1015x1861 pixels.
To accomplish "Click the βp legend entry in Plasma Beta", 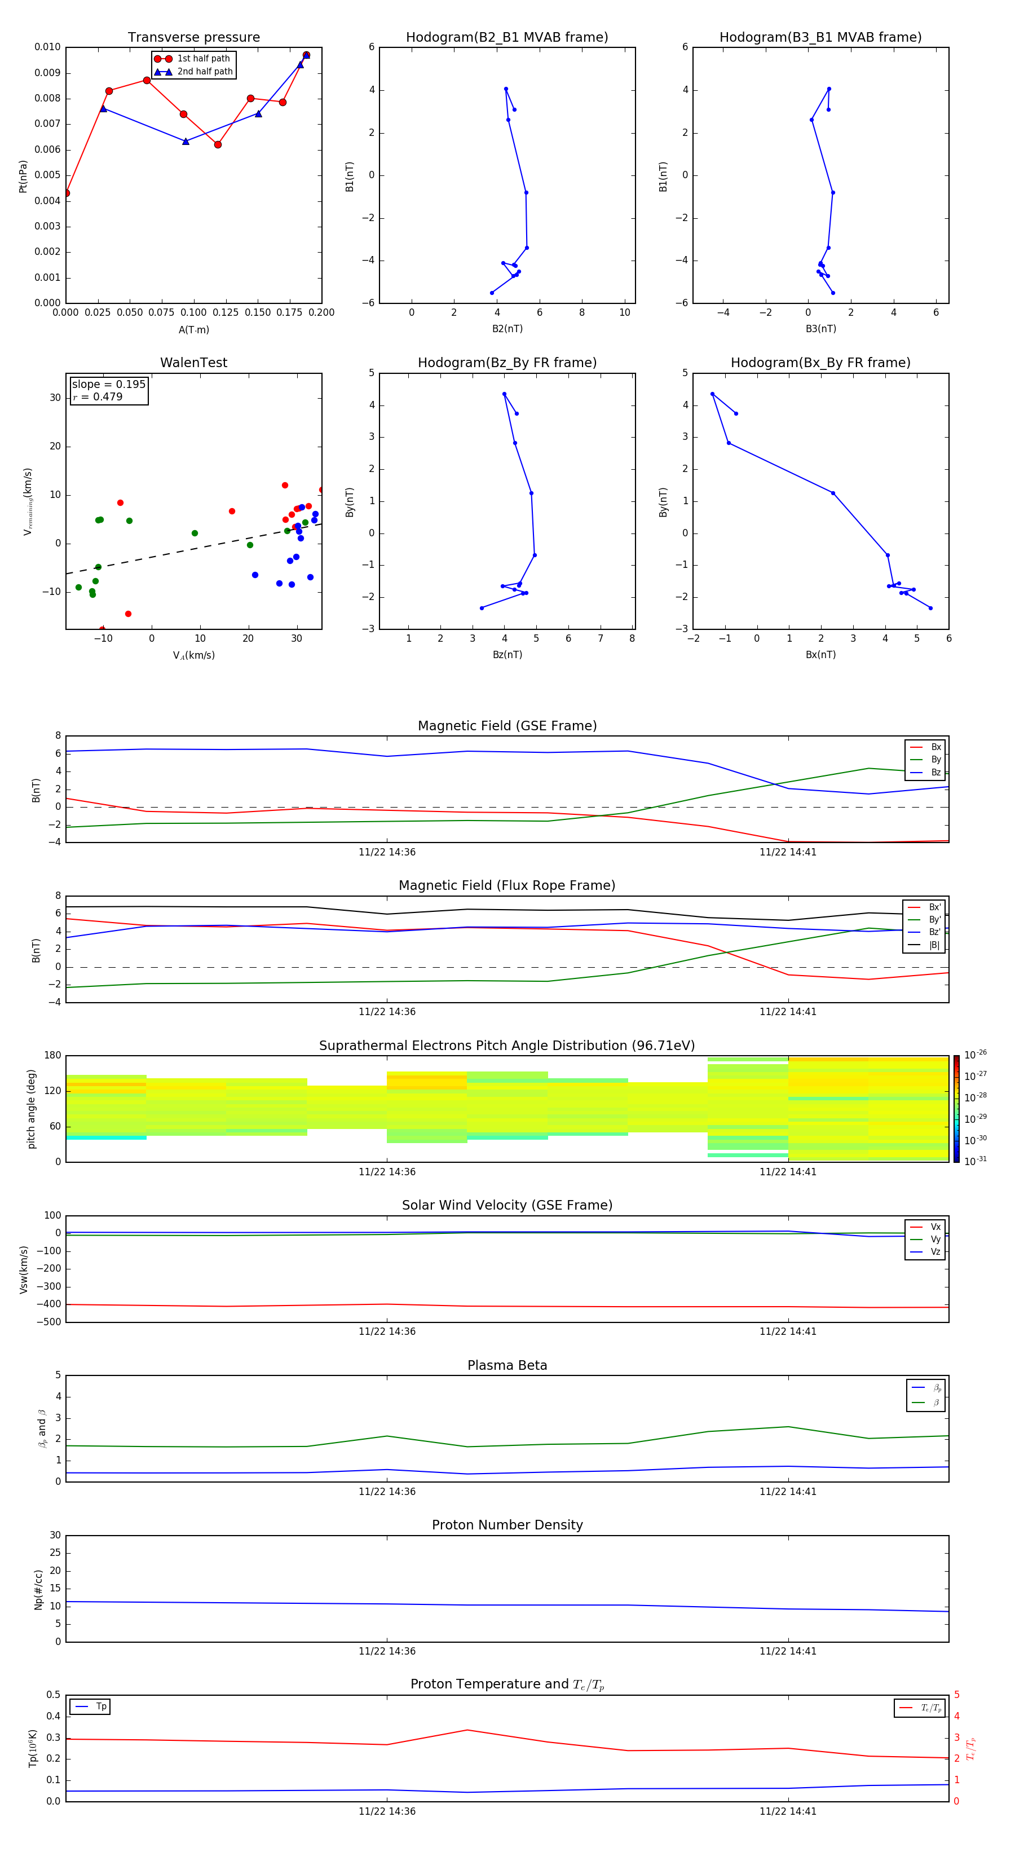I will (x=926, y=1388).
